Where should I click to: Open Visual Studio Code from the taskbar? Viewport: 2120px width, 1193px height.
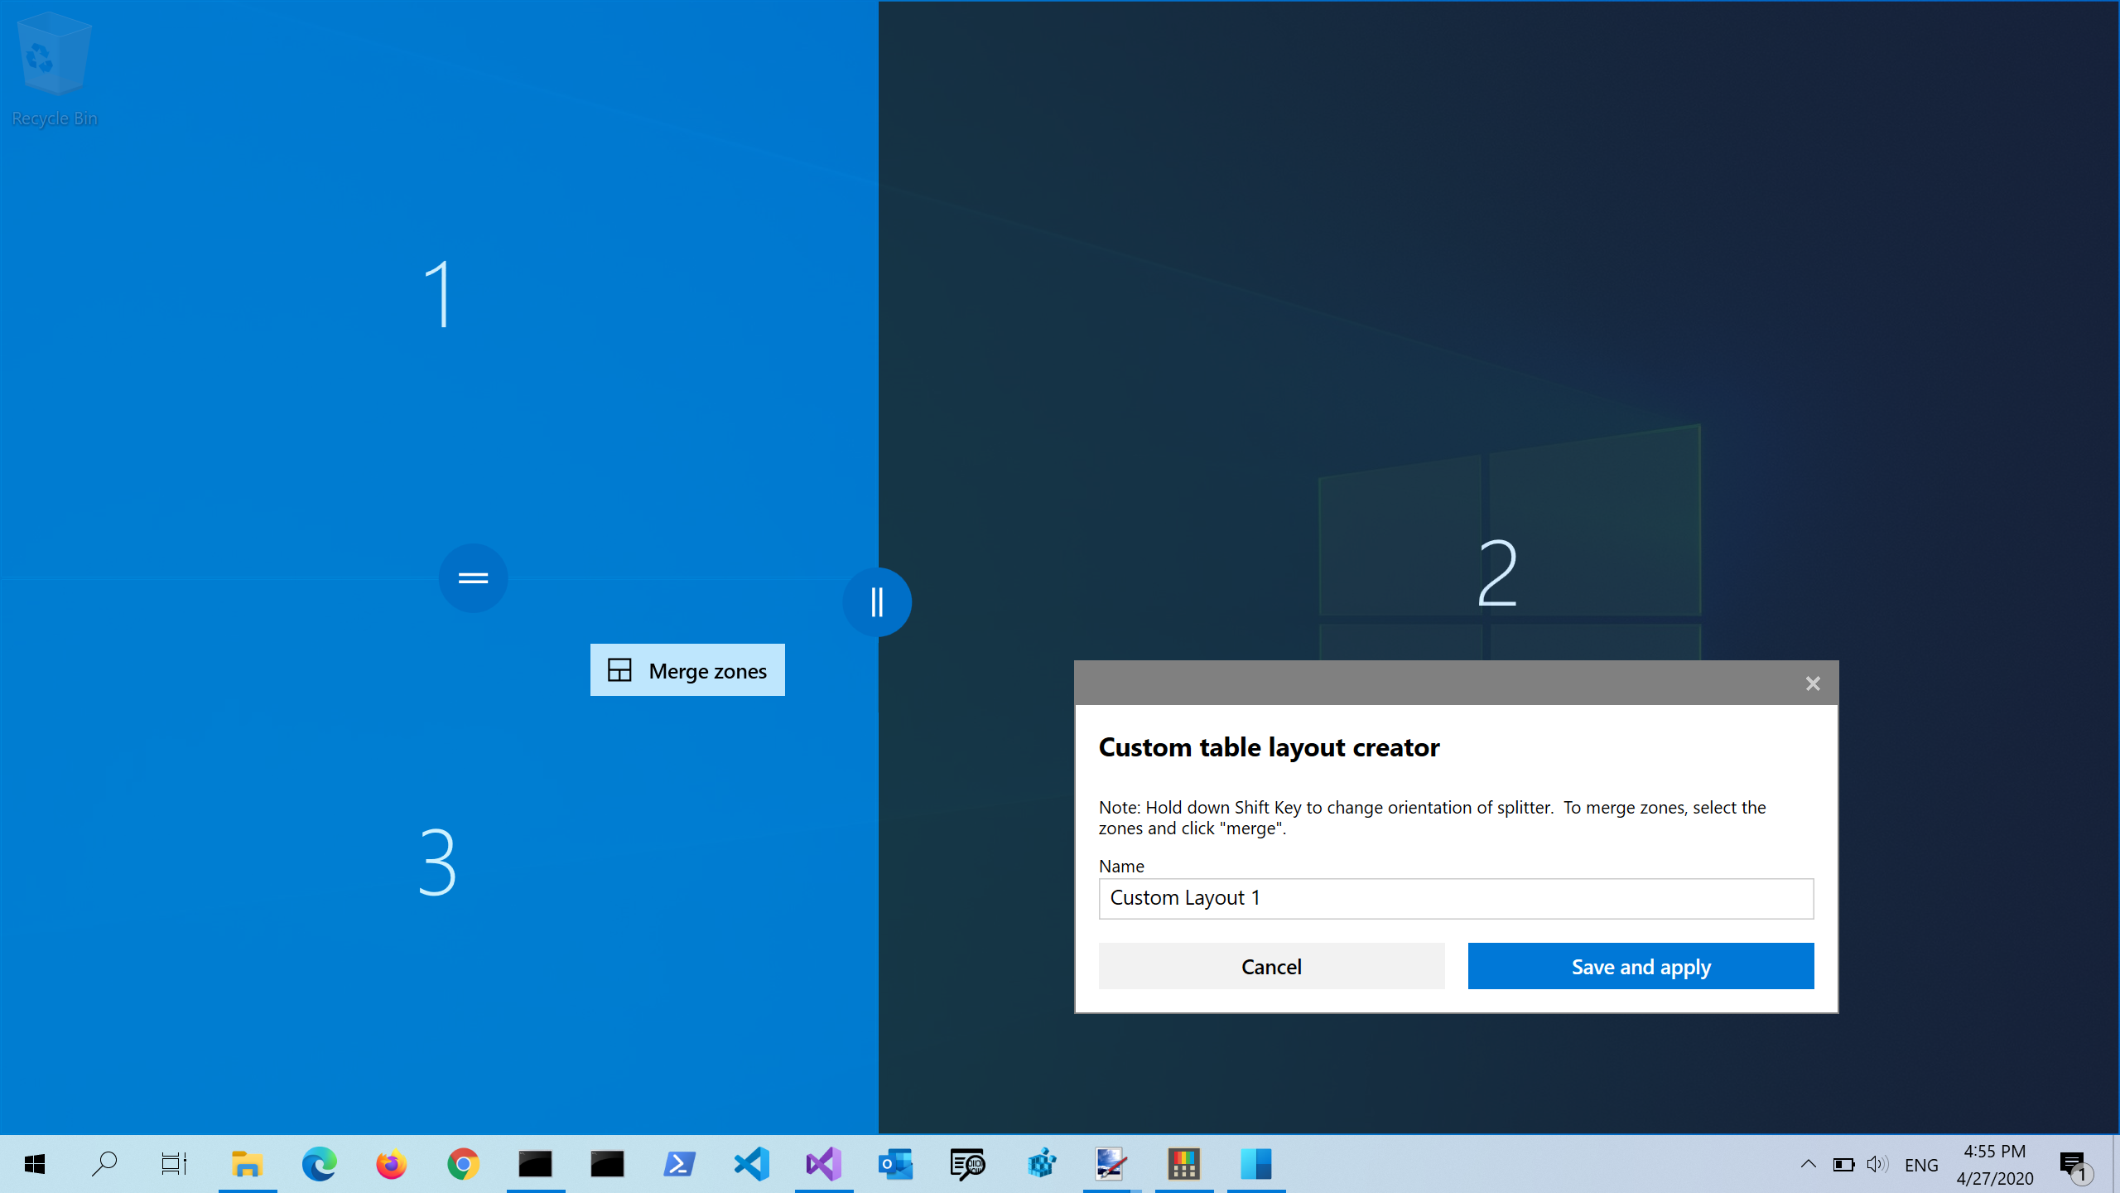tap(751, 1164)
